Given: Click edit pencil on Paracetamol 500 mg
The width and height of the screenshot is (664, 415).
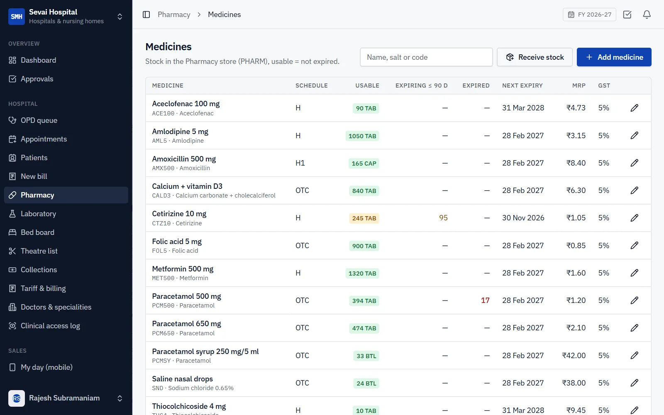Looking at the screenshot, I should click(634, 300).
